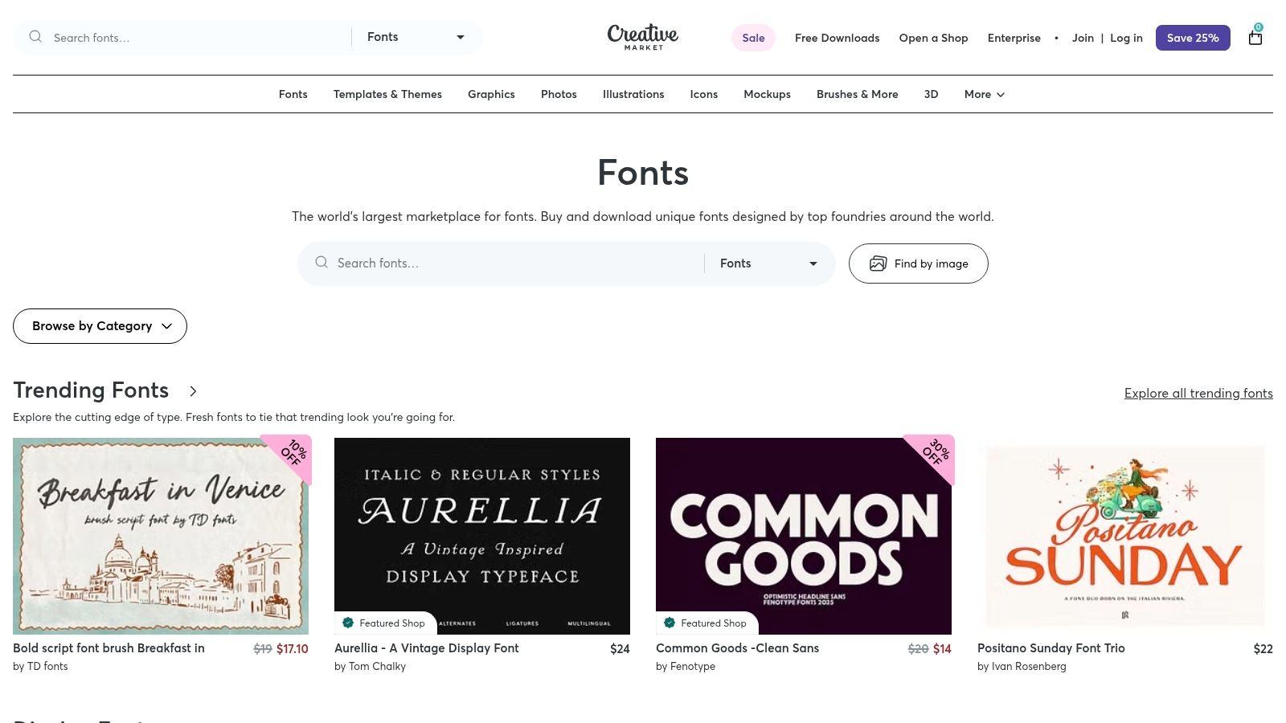Image resolution: width=1286 pixels, height=723 pixels.
Task: Click the magnifier icon in top search bar
Action: (35, 37)
